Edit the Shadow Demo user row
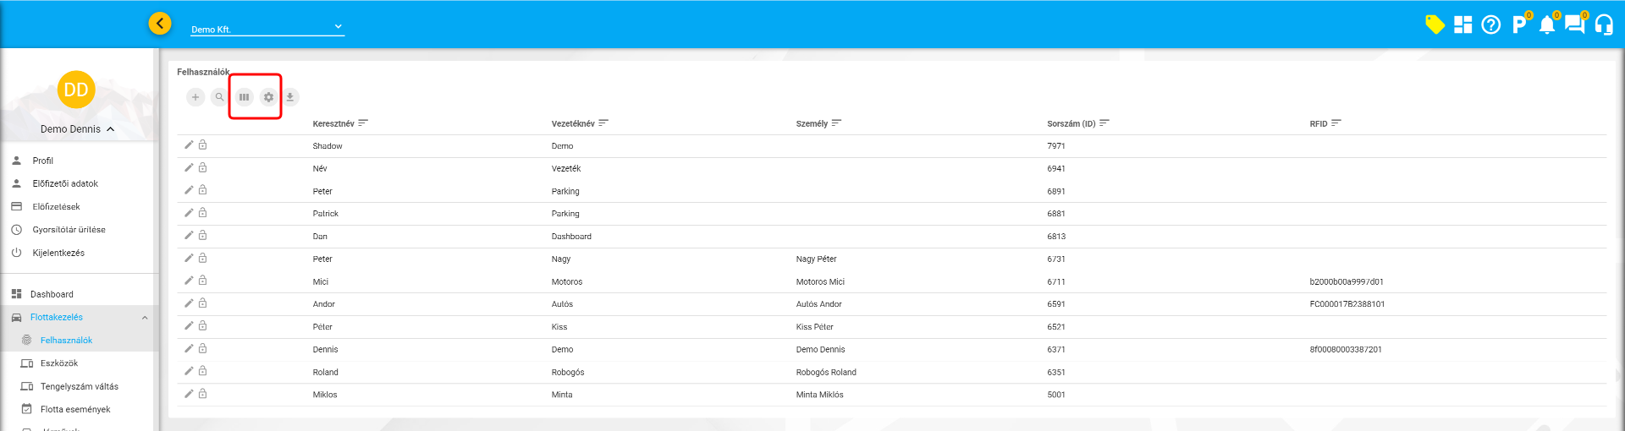Image resolution: width=1625 pixels, height=431 pixels. pos(189,145)
